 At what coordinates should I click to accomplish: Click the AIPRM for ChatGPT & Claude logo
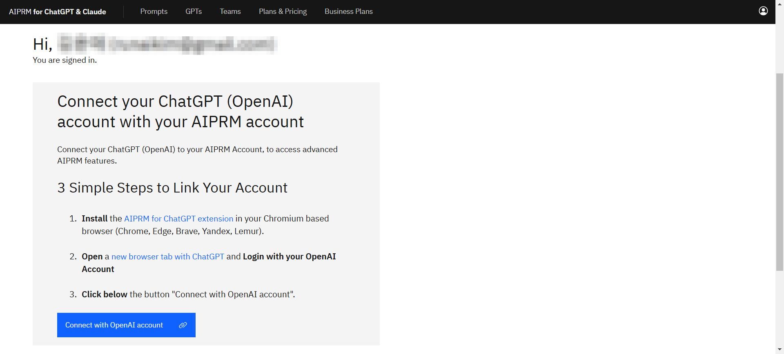tap(58, 12)
